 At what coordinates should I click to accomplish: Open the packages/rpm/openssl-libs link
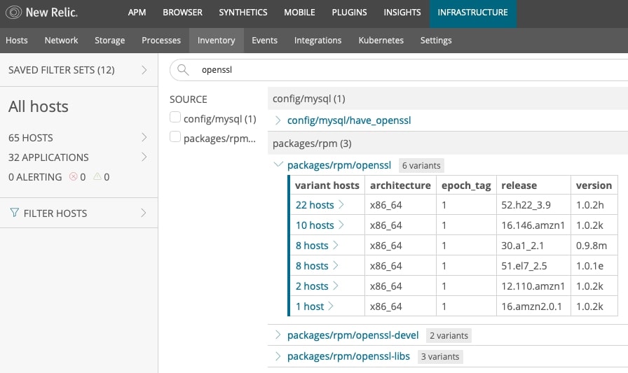pyautogui.click(x=348, y=356)
